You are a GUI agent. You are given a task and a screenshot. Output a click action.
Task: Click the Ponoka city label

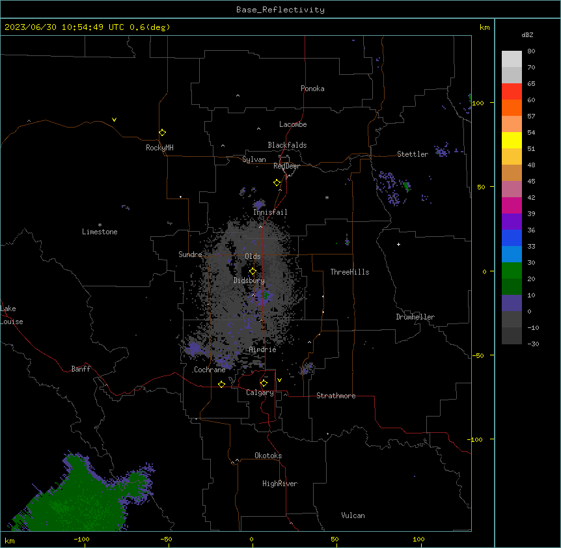coord(312,89)
